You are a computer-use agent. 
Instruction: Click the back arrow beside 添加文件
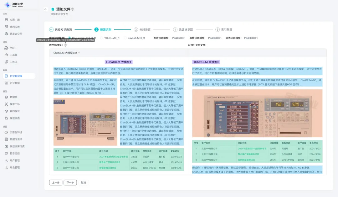point(46,9)
